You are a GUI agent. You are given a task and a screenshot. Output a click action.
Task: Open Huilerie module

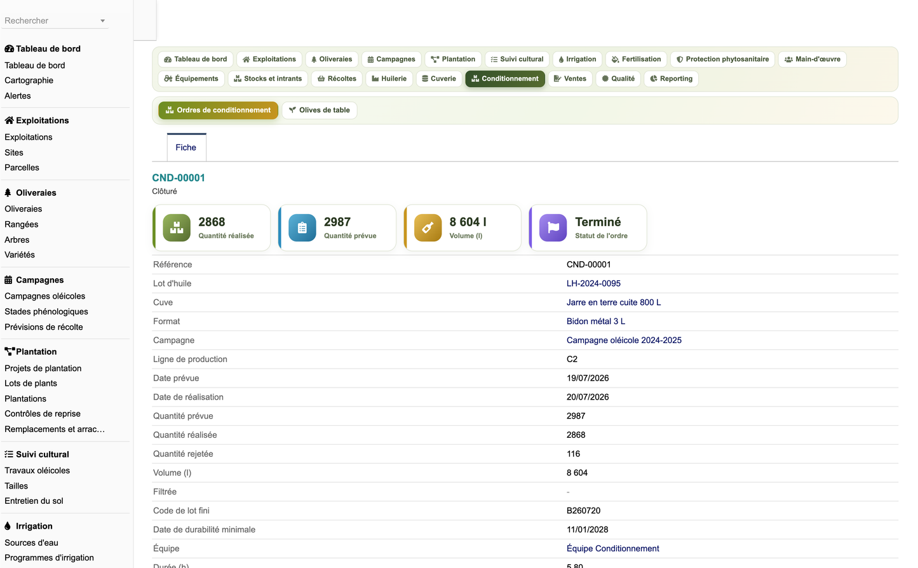click(389, 79)
